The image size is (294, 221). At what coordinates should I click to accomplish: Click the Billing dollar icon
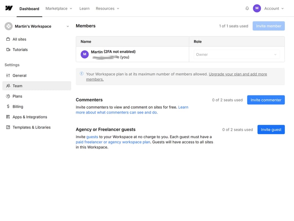pyautogui.click(x=8, y=106)
